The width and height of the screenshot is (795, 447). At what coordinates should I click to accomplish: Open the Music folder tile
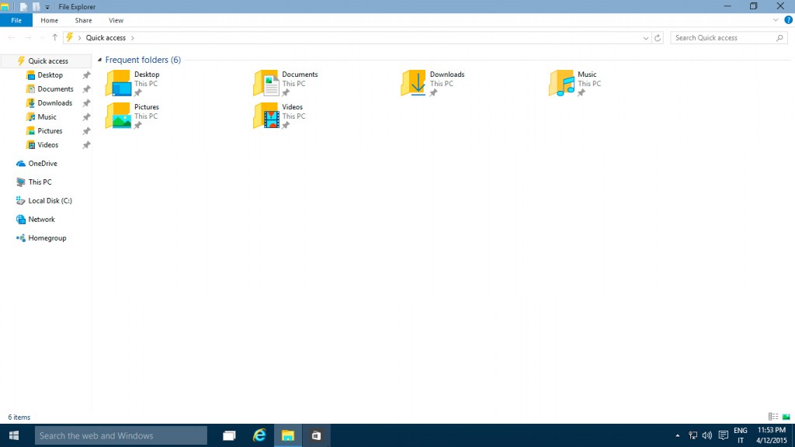click(x=575, y=83)
